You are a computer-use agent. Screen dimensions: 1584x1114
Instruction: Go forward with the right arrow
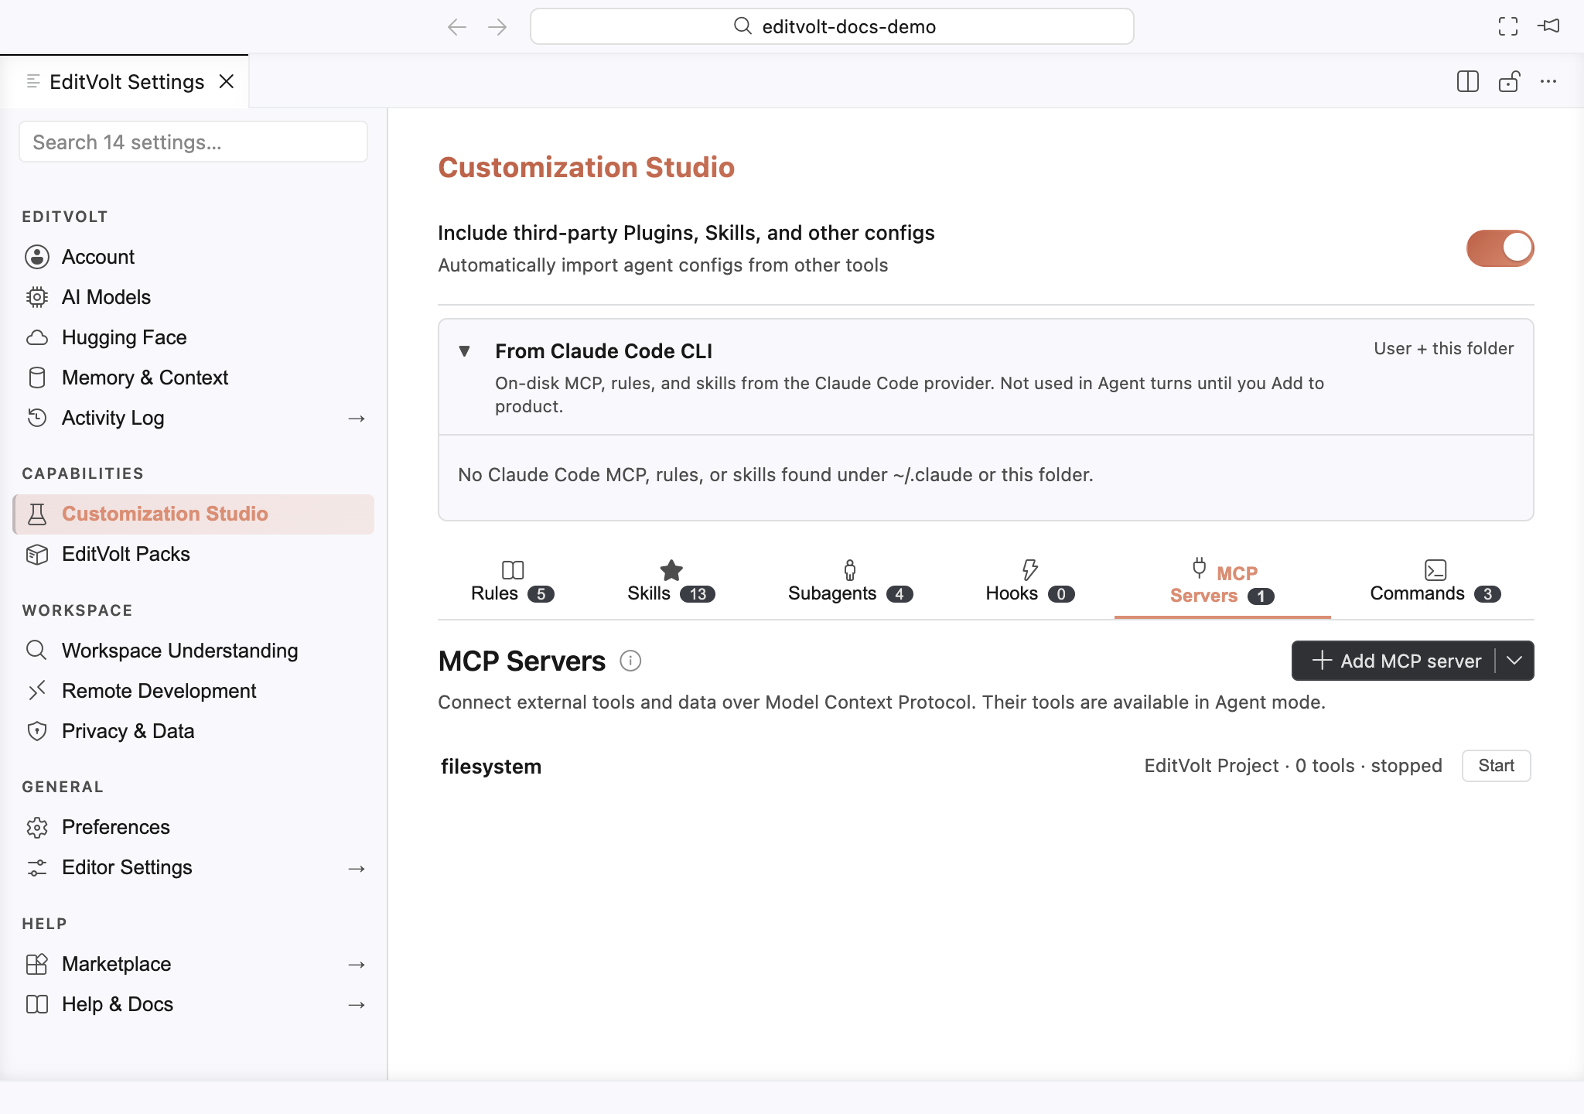(x=497, y=27)
